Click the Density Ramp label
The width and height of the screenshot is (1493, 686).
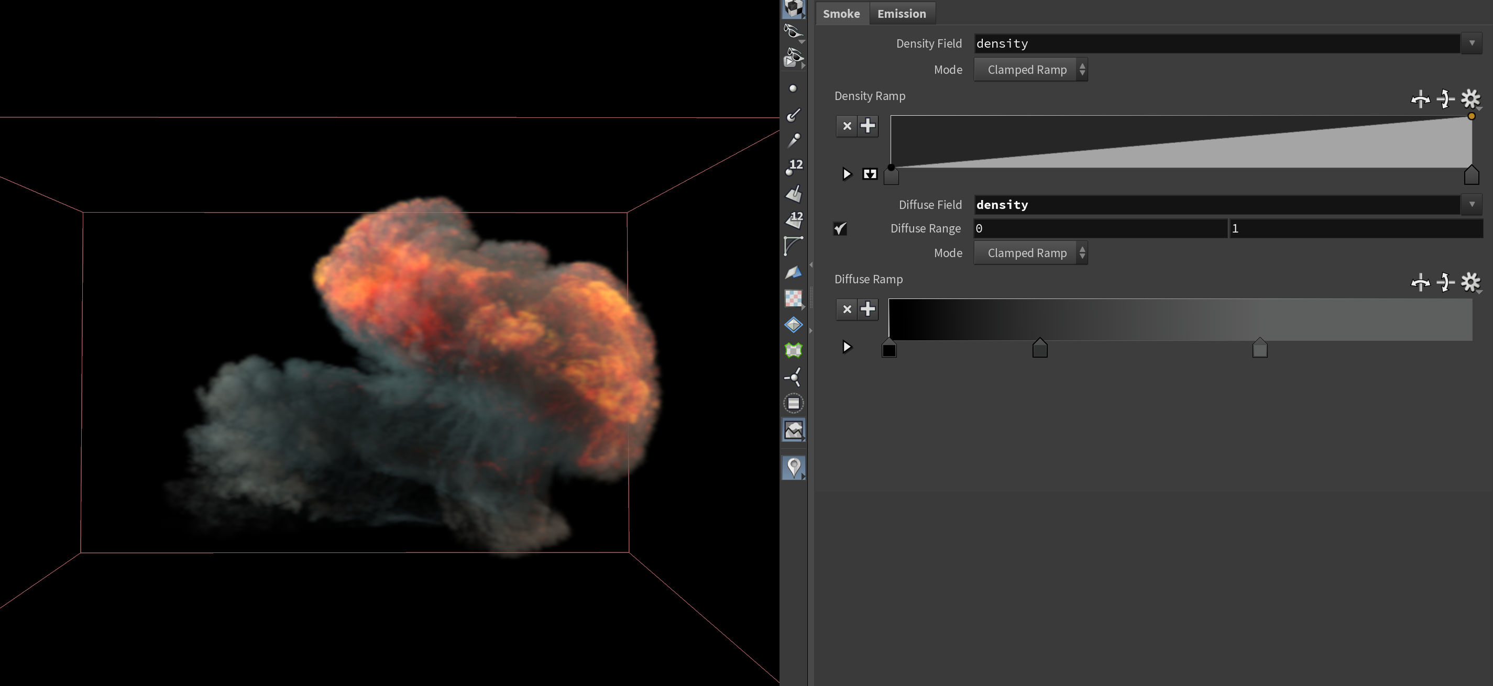[870, 96]
